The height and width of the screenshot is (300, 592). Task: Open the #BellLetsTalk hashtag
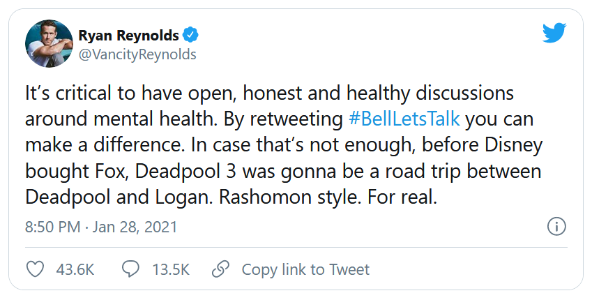coord(404,118)
